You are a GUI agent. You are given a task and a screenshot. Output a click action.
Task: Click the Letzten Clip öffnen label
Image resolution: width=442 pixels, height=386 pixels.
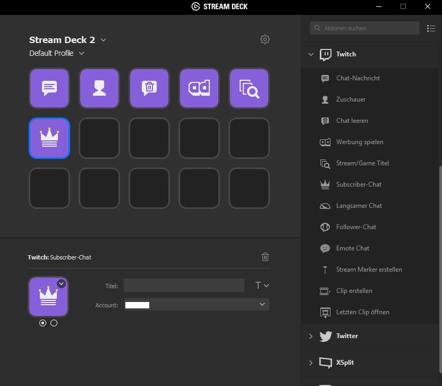pos(362,312)
